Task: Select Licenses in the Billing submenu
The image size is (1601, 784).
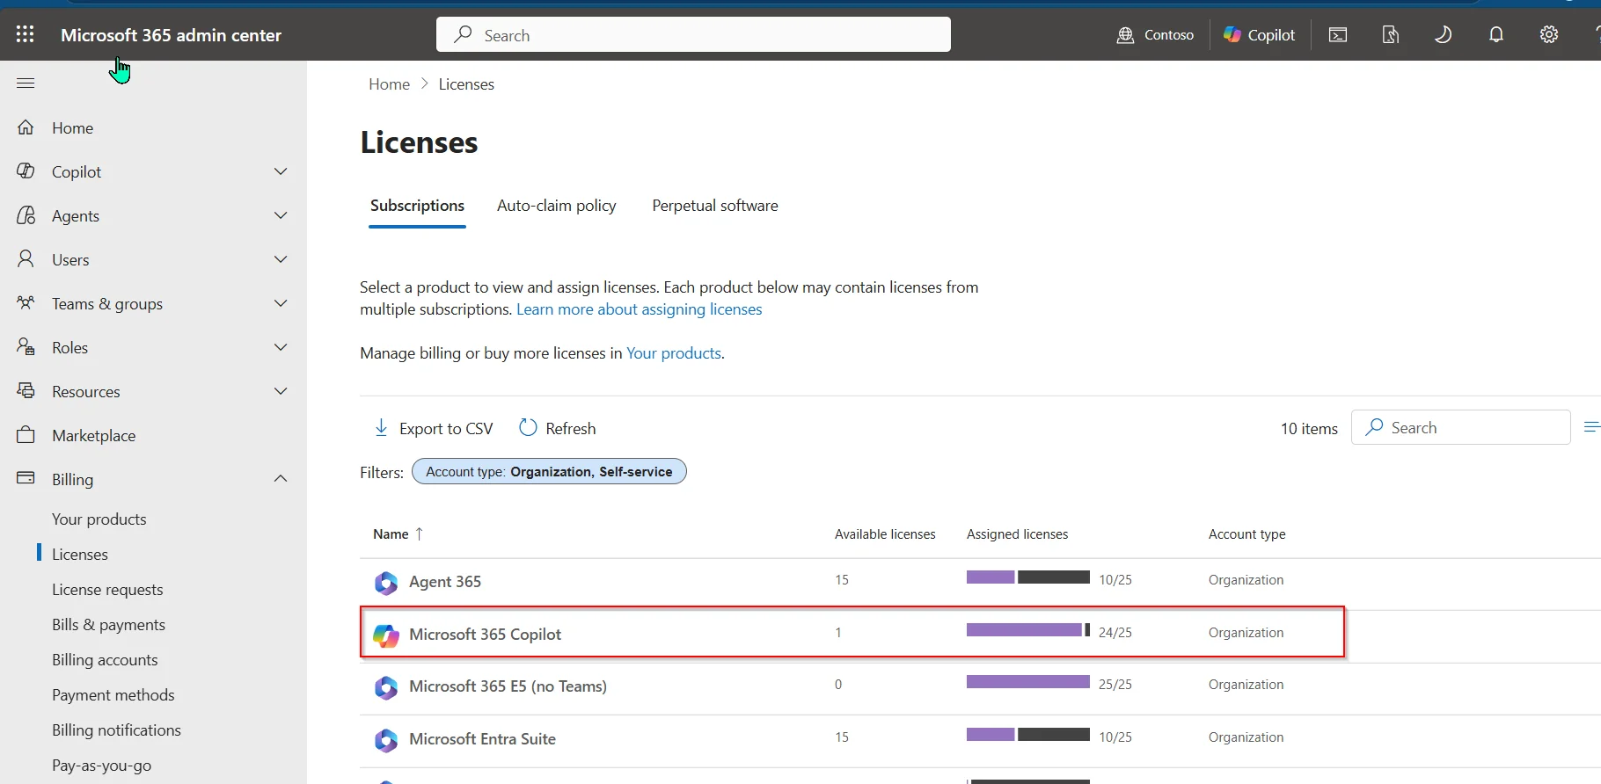Action: point(79,555)
